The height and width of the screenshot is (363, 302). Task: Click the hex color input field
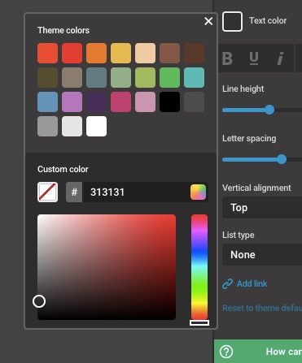(136, 192)
